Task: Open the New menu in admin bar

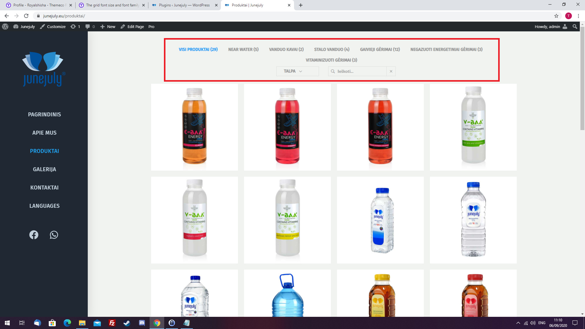Action: point(108,27)
